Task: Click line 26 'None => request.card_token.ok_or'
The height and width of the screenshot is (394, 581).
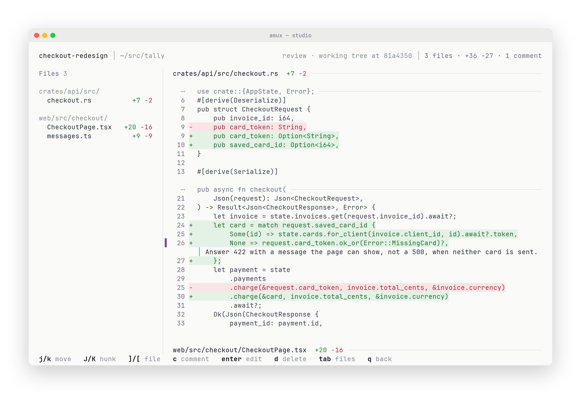Action: pos(319,243)
